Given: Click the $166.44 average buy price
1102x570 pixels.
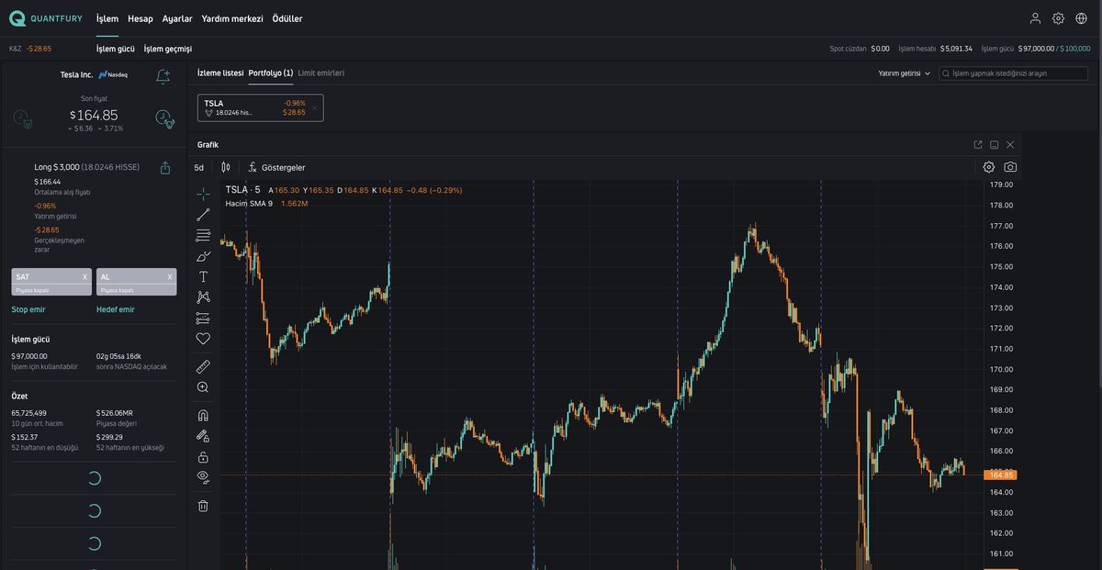Looking at the screenshot, I should pyautogui.click(x=47, y=182).
